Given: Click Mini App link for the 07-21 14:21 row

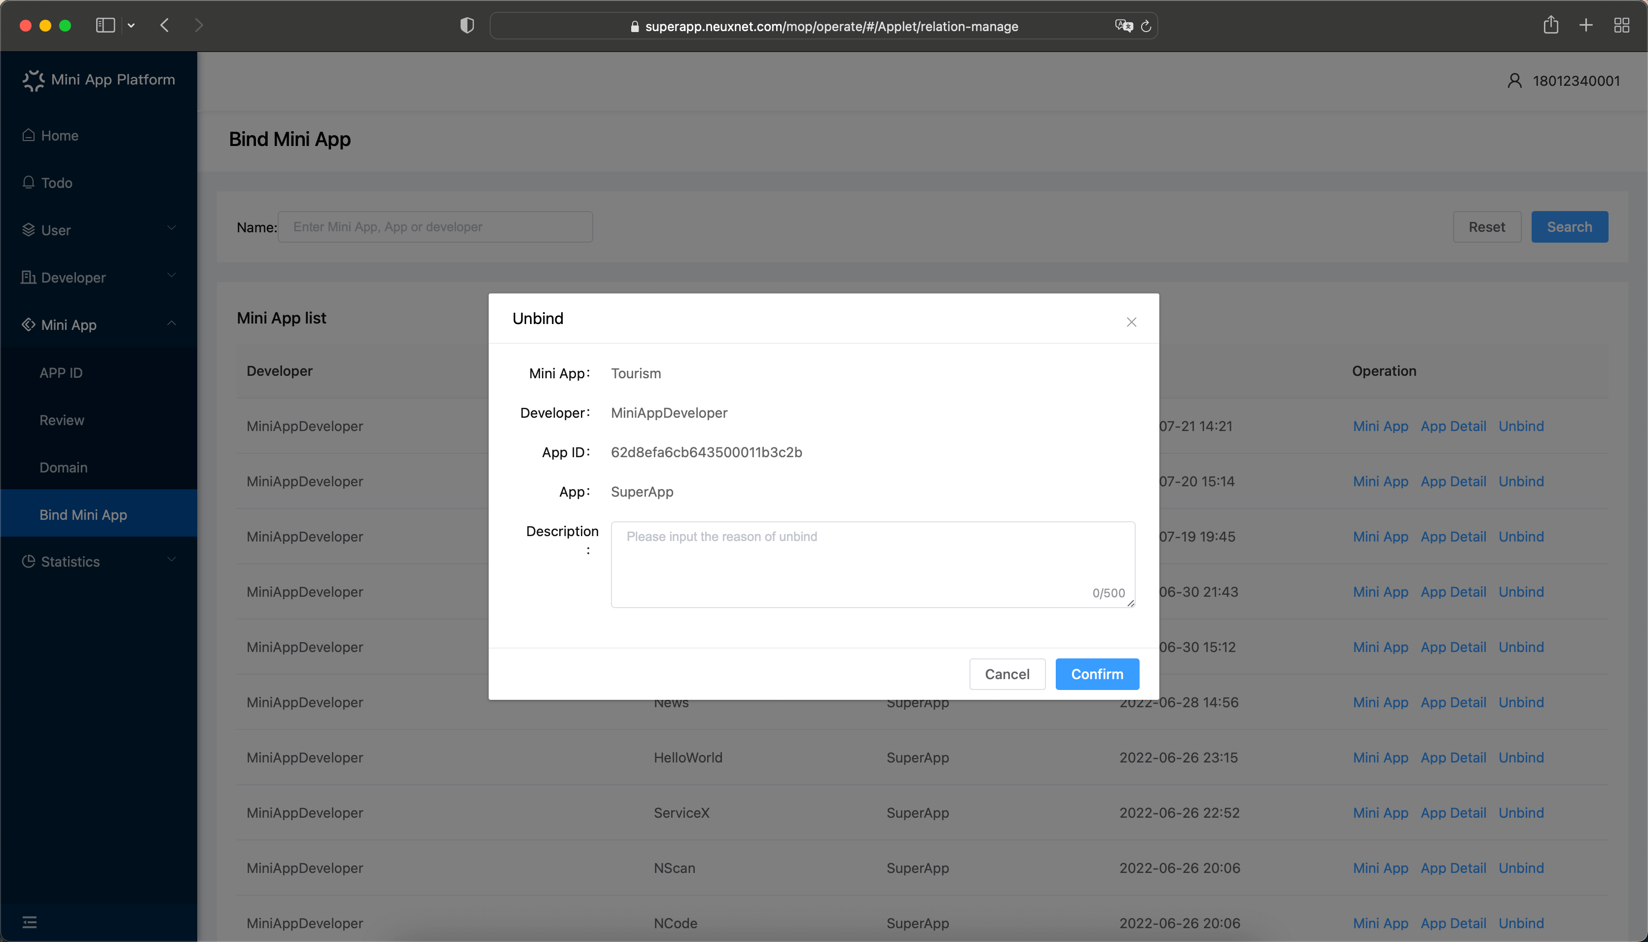Looking at the screenshot, I should tap(1381, 426).
